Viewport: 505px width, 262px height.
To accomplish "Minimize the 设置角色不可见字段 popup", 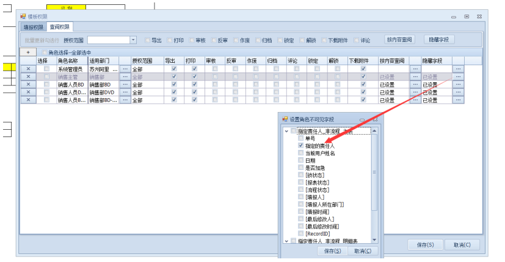I will click(x=363, y=119).
